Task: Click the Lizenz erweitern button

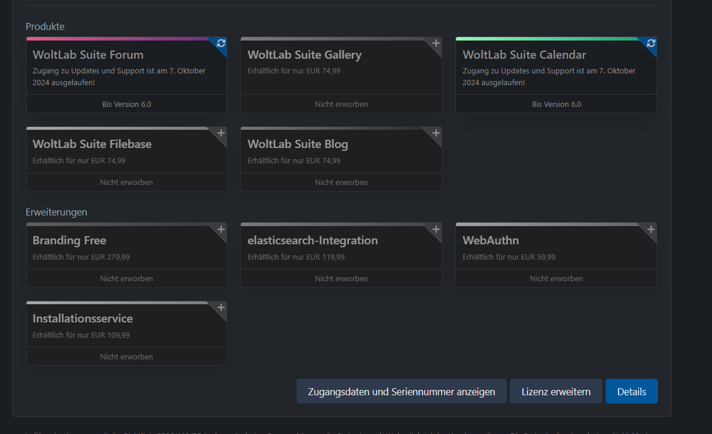Action: (556, 392)
